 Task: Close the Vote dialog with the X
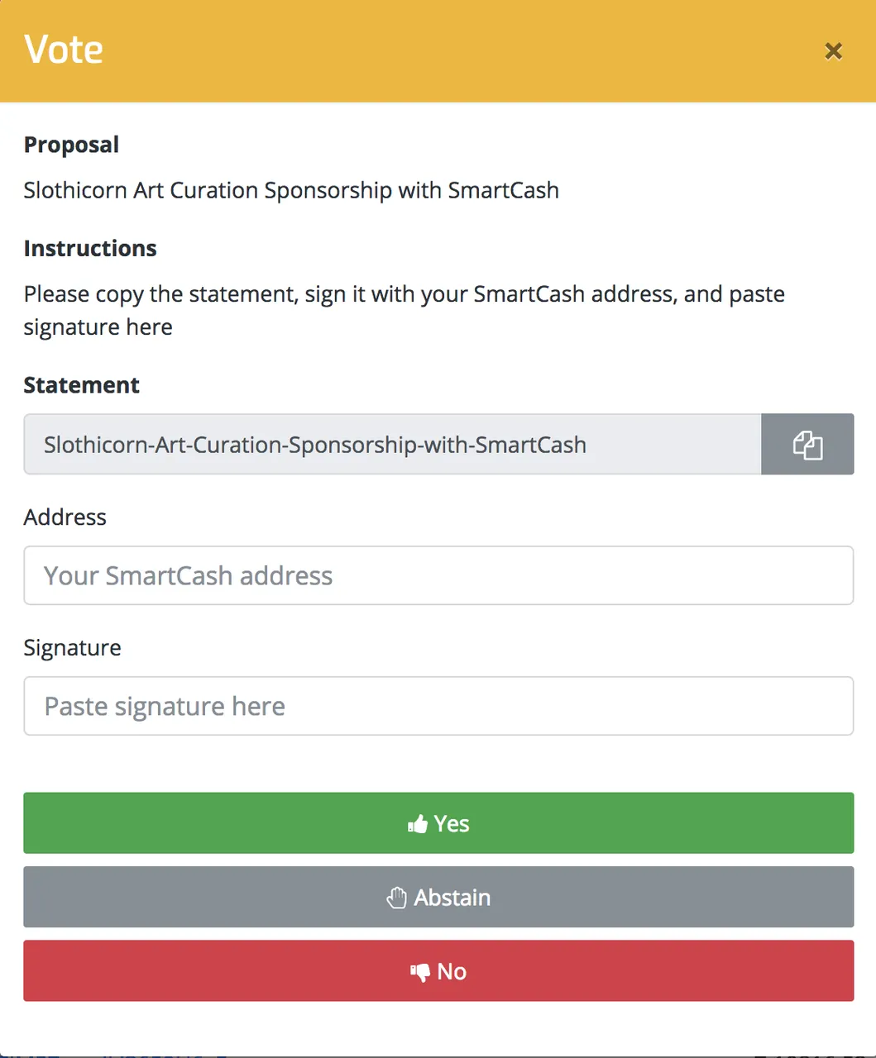pyautogui.click(x=833, y=51)
